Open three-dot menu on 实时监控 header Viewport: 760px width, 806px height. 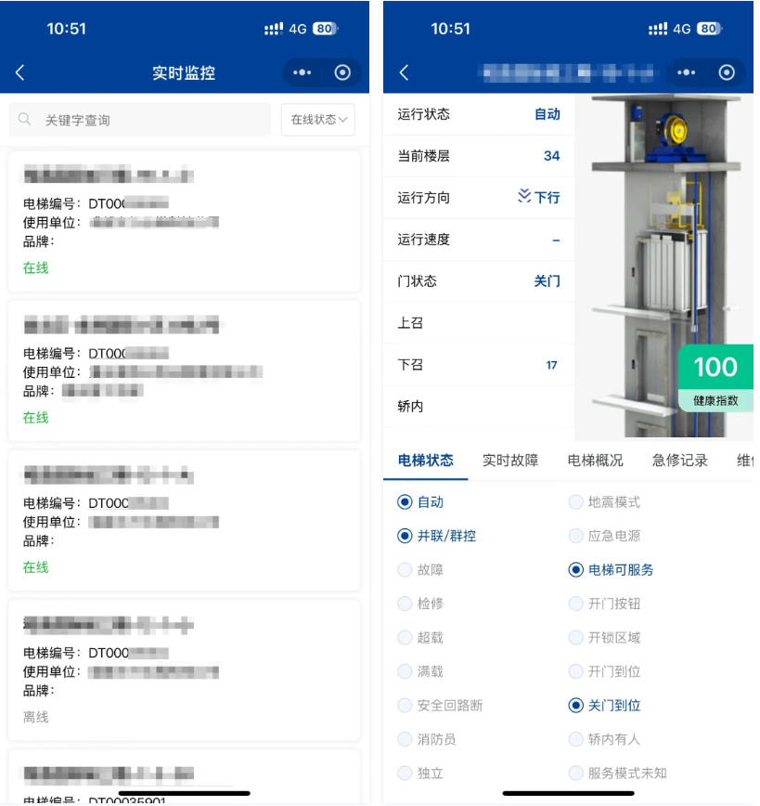pos(303,72)
